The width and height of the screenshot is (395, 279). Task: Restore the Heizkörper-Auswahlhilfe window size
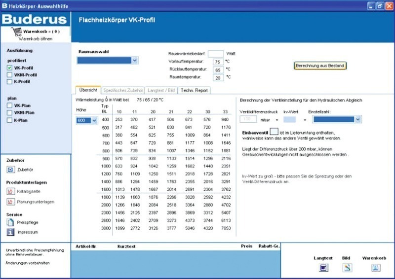[x=380, y=6]
